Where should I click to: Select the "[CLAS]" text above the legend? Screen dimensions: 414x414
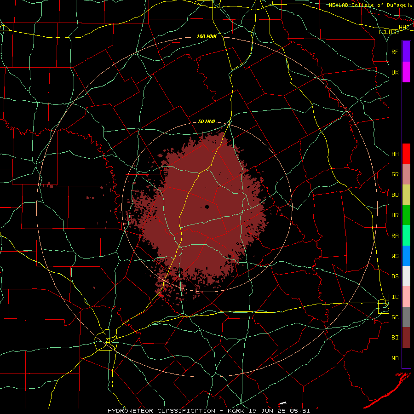click(x=389, y=32)
